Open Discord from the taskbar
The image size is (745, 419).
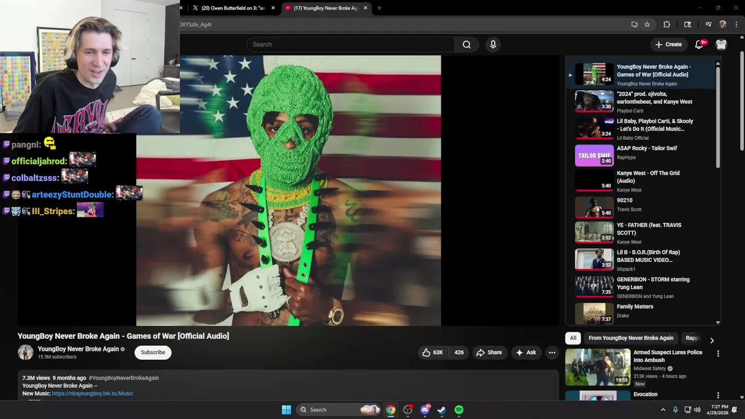tap(425, 410)
